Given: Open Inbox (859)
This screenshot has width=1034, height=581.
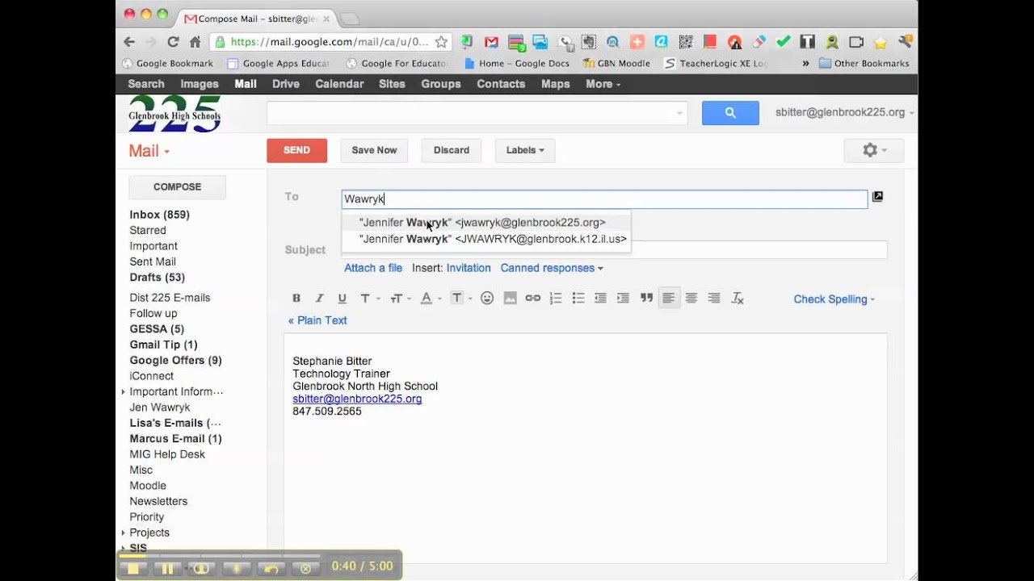Looking at the screenshot, I should click(159, 215).
